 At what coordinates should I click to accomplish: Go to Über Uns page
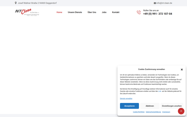[x=92, y=12]
